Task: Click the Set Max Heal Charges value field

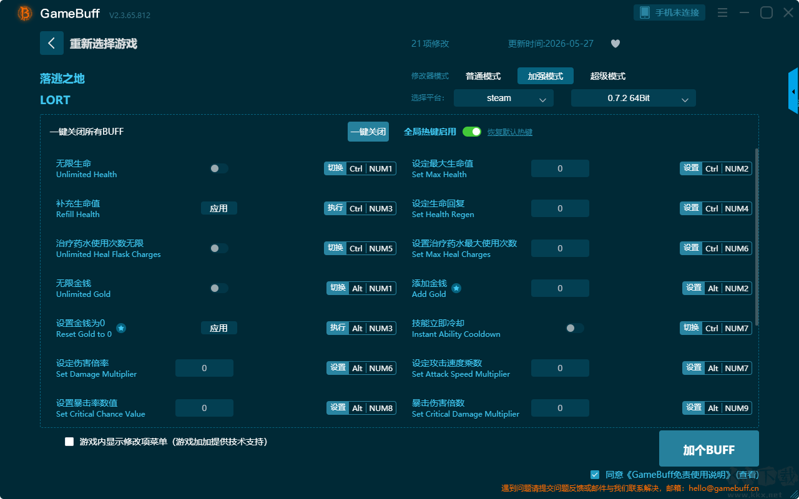Action: coord(561,248)
